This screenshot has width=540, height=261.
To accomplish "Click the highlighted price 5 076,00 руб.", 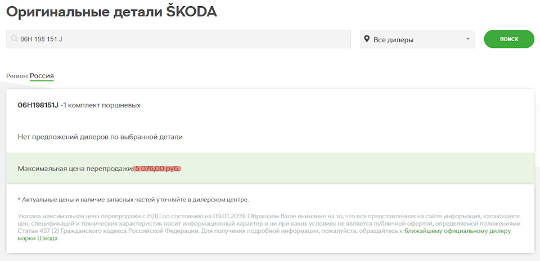I will pyautogui.click(x=157, y=168).
